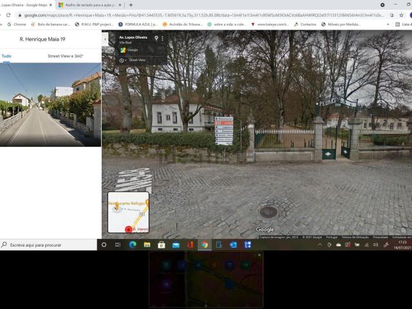
Task: Click the Termos de Utilização link
Action: coord(355,237)
